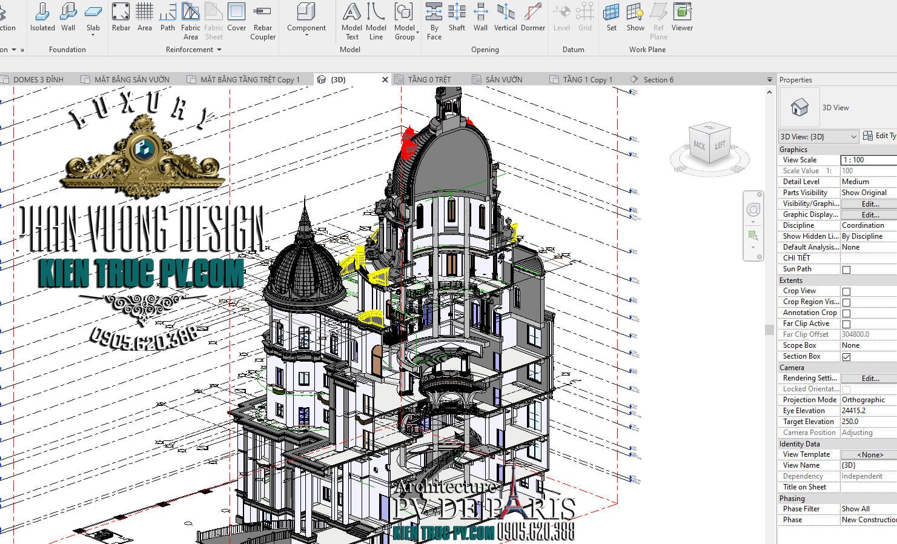Image resolution: width=897 pixels, height=544 pixels.
Task: Click the View Scale 1 : 100 field
Action: [x=869, y=160]
